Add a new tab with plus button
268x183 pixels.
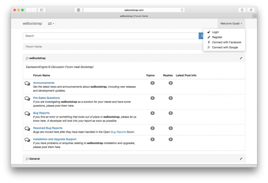coord(255,16)
